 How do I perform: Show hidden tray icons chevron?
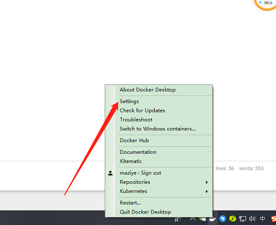193,219
